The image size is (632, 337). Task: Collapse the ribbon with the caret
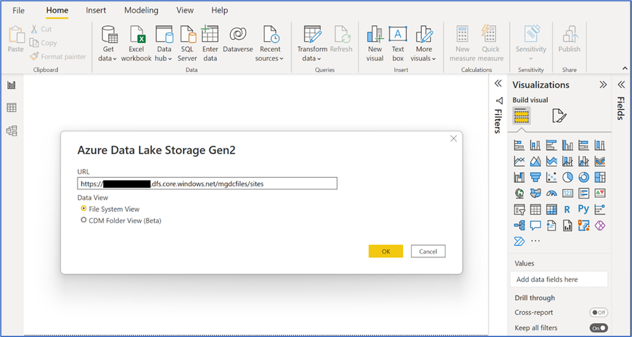click(x=625, y=68)
